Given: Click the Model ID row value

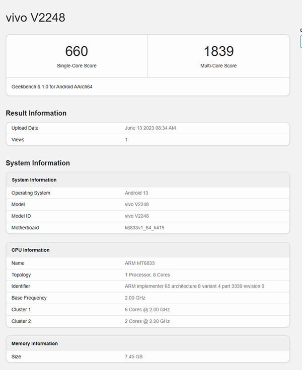Looking at the screenshot, I should pos(137,216).
